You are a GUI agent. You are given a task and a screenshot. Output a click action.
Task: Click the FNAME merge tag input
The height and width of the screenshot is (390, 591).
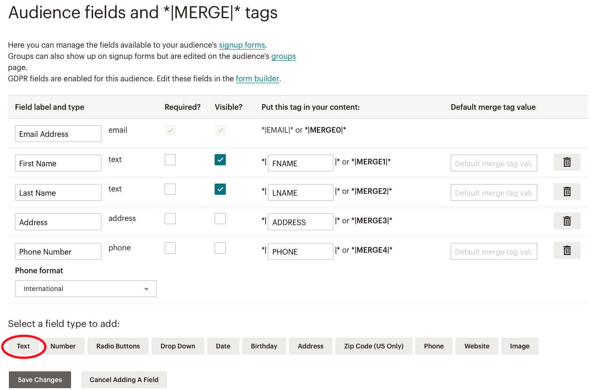click(300, 163)
